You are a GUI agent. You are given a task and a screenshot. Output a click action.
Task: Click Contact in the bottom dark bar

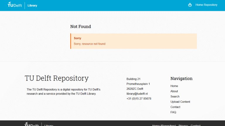click(x=195, y=125)
